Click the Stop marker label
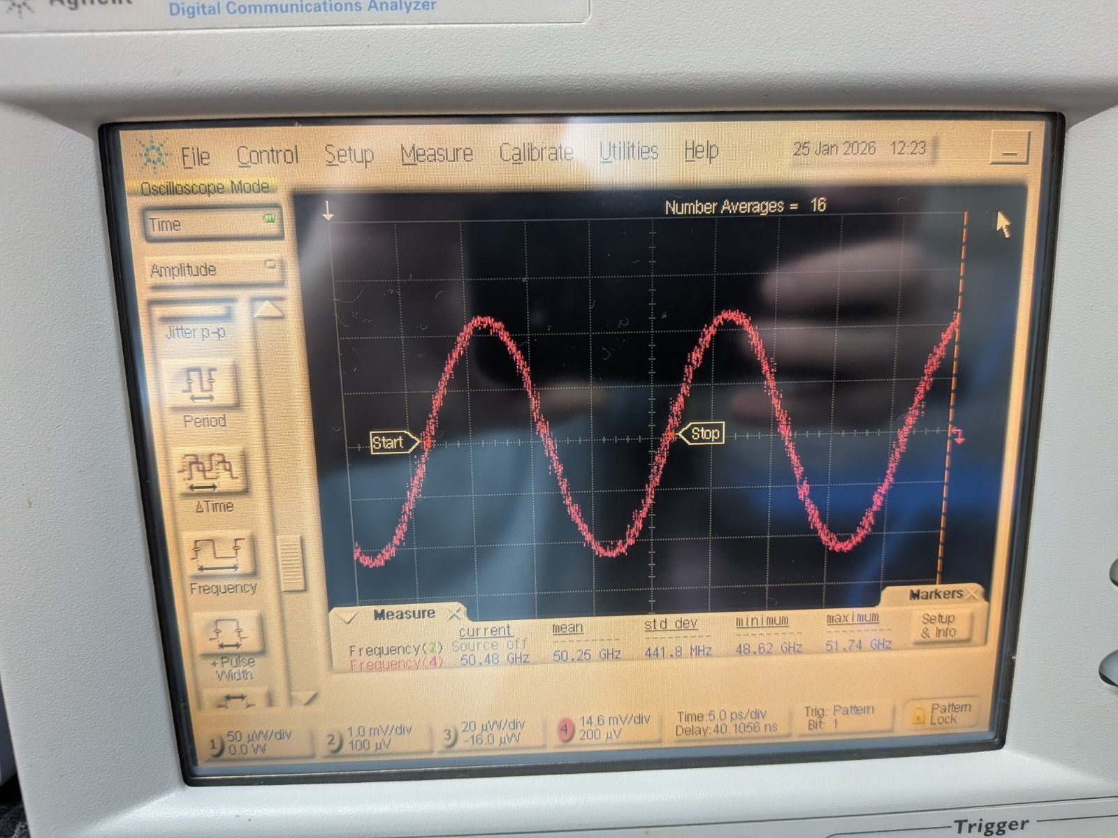Image resolution: width=1118 pixels, height=838 pixels. click(x=702, y=434)
